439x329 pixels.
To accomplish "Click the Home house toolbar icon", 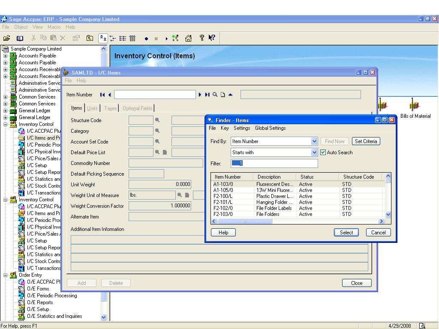I will (x=189, y=38).
